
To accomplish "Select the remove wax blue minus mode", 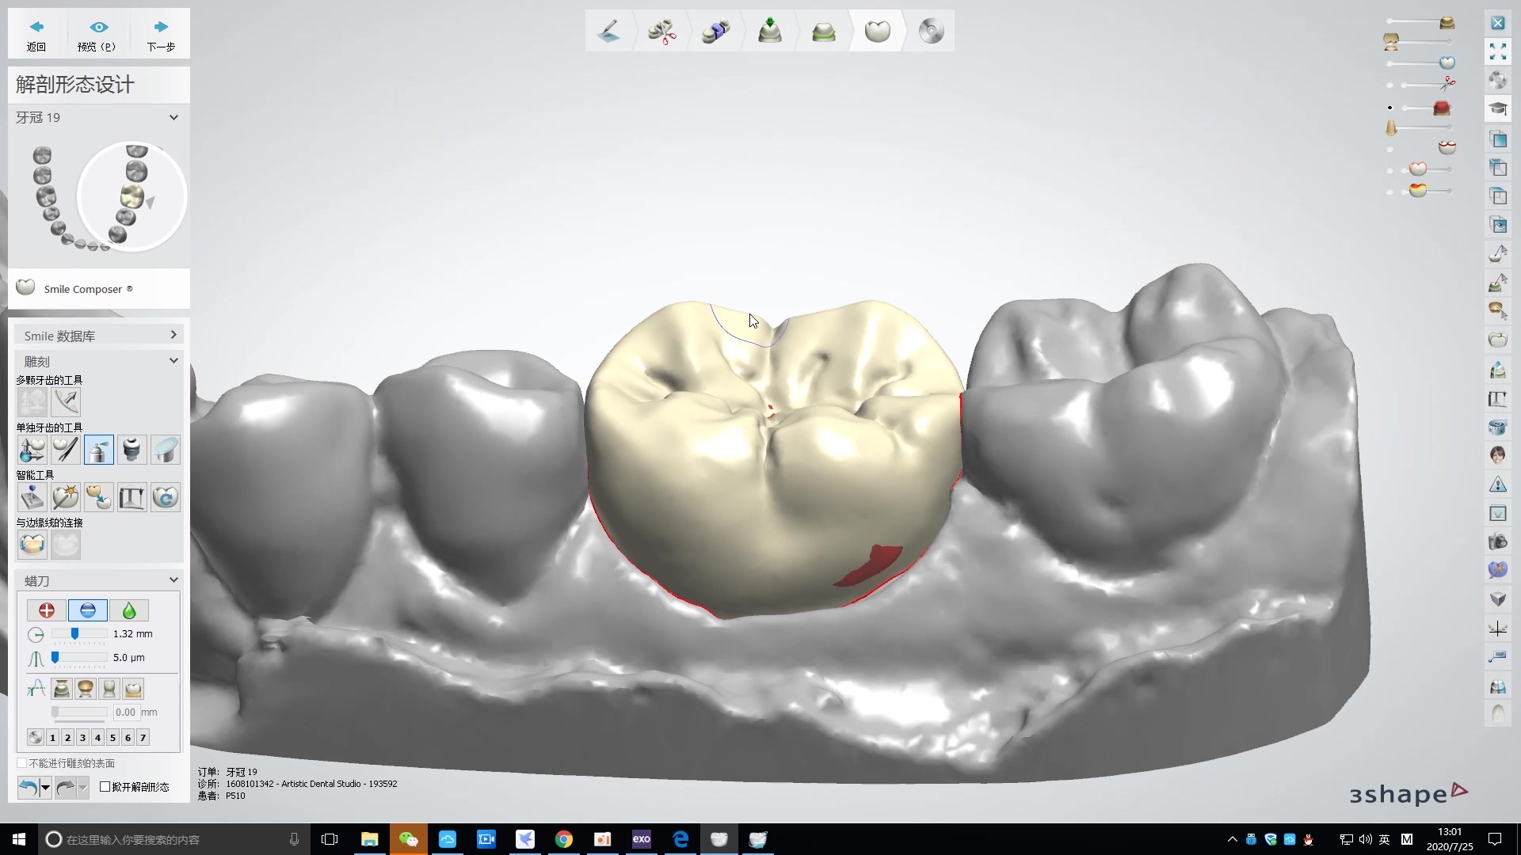I will 87,610.
